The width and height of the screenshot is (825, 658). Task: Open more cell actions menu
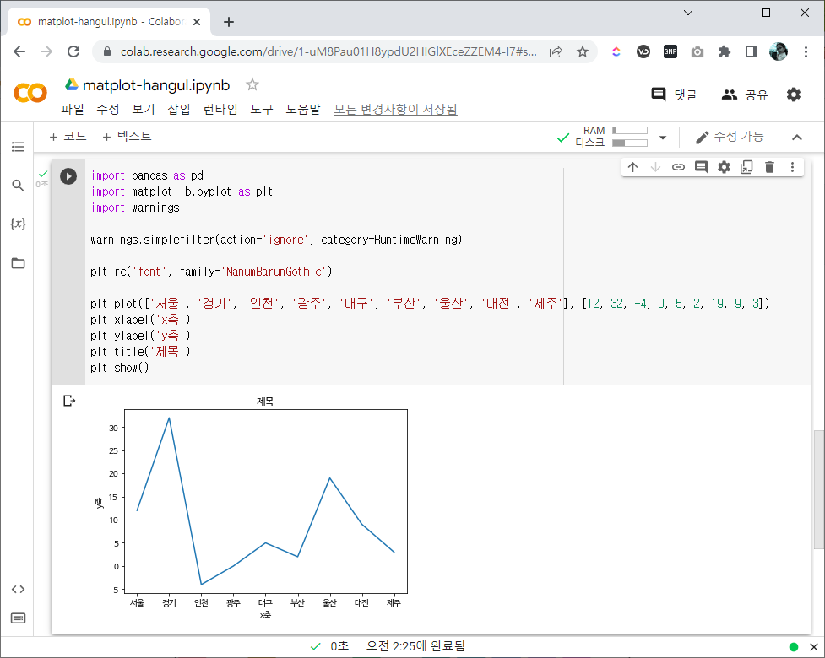pyautogui.click(x=792, y=167)
